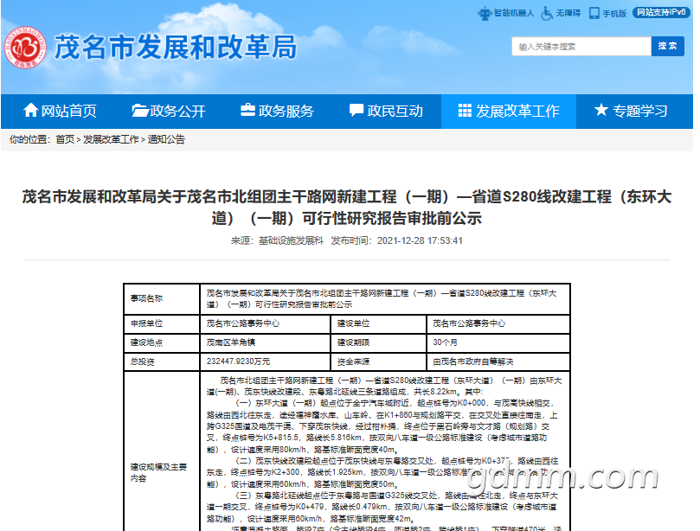
Task: Click the 手机版 mobile phone icon
Action: coord(594,13)
